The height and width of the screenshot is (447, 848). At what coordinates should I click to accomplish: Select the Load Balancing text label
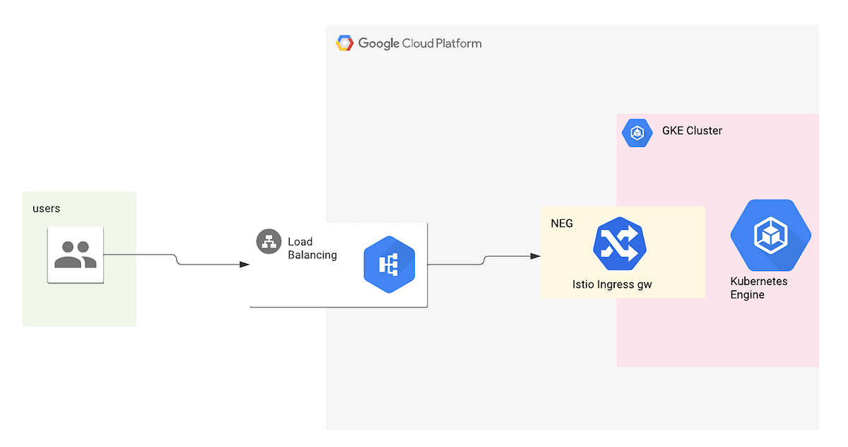[312, 248]
